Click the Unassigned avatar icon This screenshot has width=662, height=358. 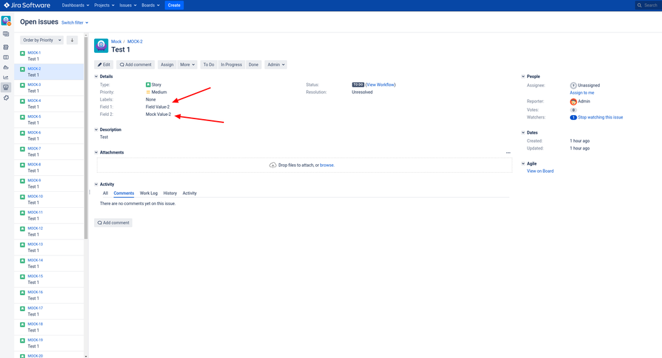click(x=573, y=85)
